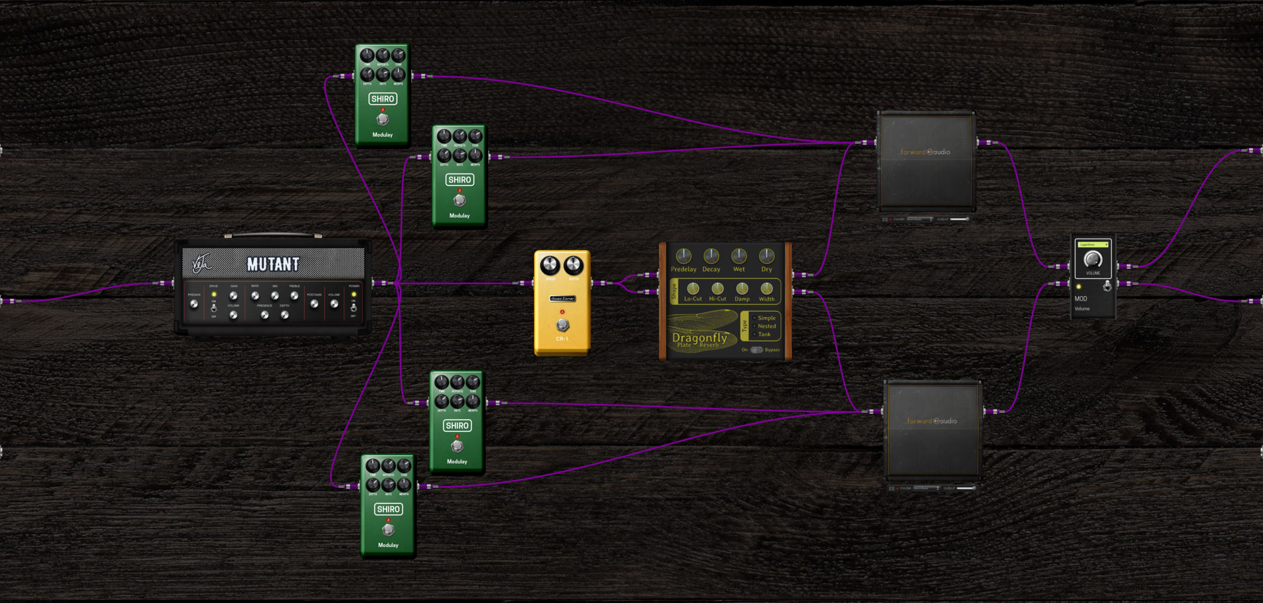Click Mutant amp master Volume knob beside Postgain

pyautogui.click(x=334, y=304)
